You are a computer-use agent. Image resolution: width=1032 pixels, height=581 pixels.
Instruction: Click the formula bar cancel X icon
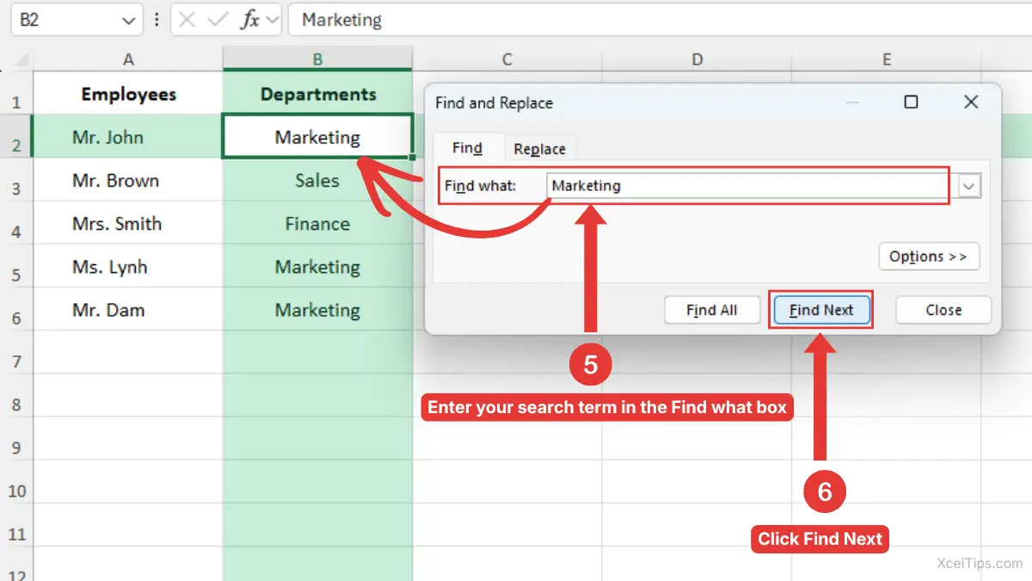pos(187,20)
